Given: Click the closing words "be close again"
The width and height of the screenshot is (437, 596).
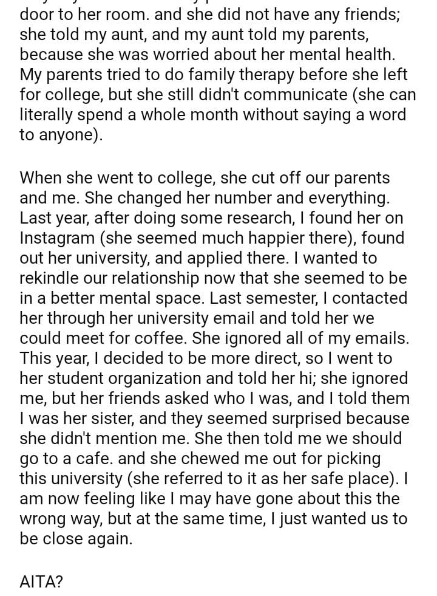Looking at the screenshot, I should pyautogui.click(x=76, y=539).
